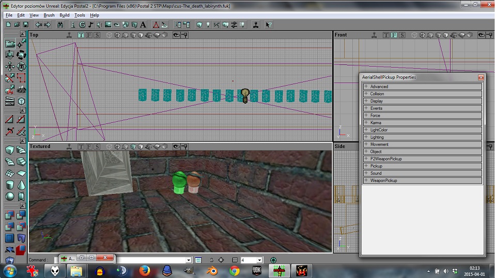Screen dimensions: 495x278
Task: Toggle eye visibility button in Top viewport
Action: (x=177, y=35)
